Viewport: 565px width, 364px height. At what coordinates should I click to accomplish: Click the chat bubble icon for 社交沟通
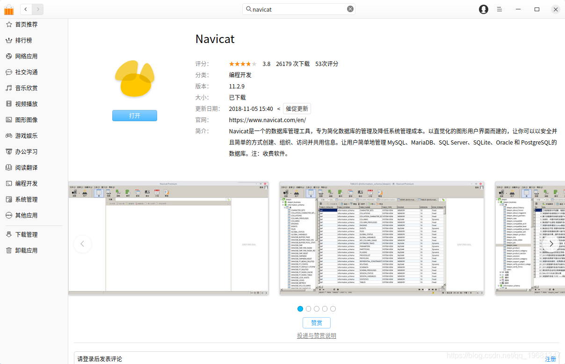point(8,72)
